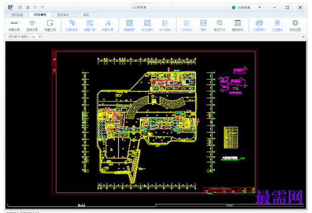312x213 pixels.
Task: Launch the 查找文字 find text tool
Action: [x=219, y=26]
